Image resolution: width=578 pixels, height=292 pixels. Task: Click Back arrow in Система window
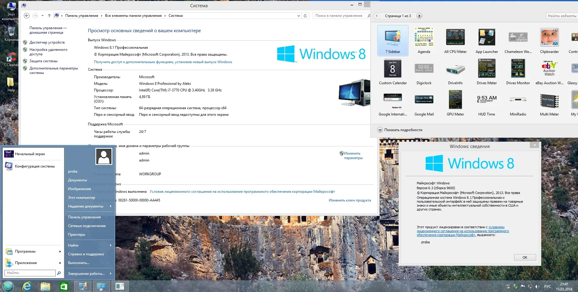pyautogui.click(x=26, y=16)
